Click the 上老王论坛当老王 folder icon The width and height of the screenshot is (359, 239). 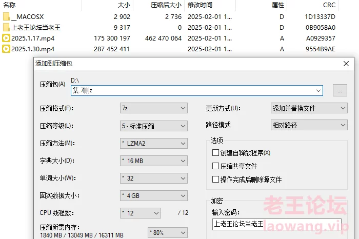6,28
